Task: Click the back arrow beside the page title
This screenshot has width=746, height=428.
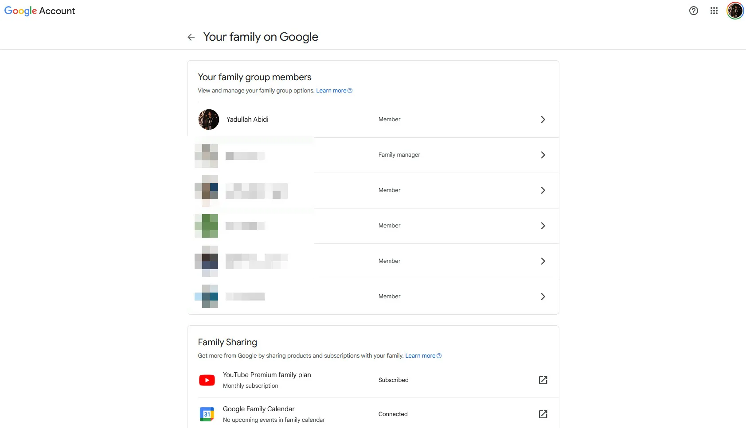Action: click(191, 37)
